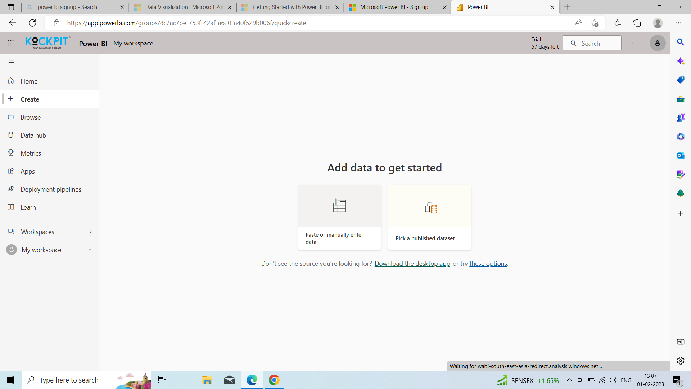Open Edge sidebar Games chess icon

(680, 118)
